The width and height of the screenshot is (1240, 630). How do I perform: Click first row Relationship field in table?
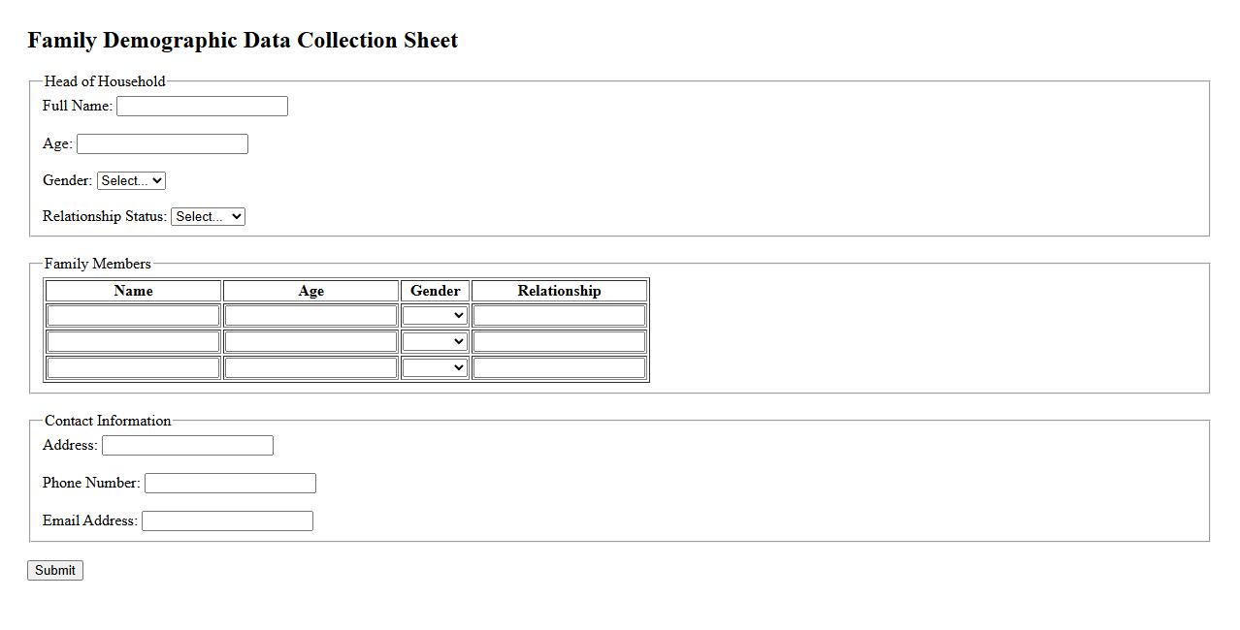click(x=559, y=316)
